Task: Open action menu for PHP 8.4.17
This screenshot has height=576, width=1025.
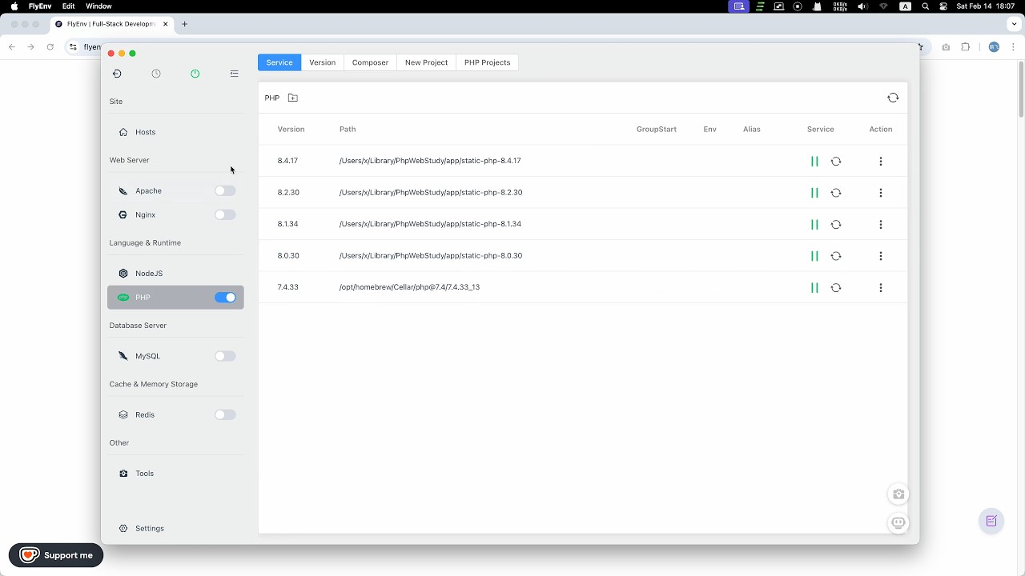Action: point(881,161)
